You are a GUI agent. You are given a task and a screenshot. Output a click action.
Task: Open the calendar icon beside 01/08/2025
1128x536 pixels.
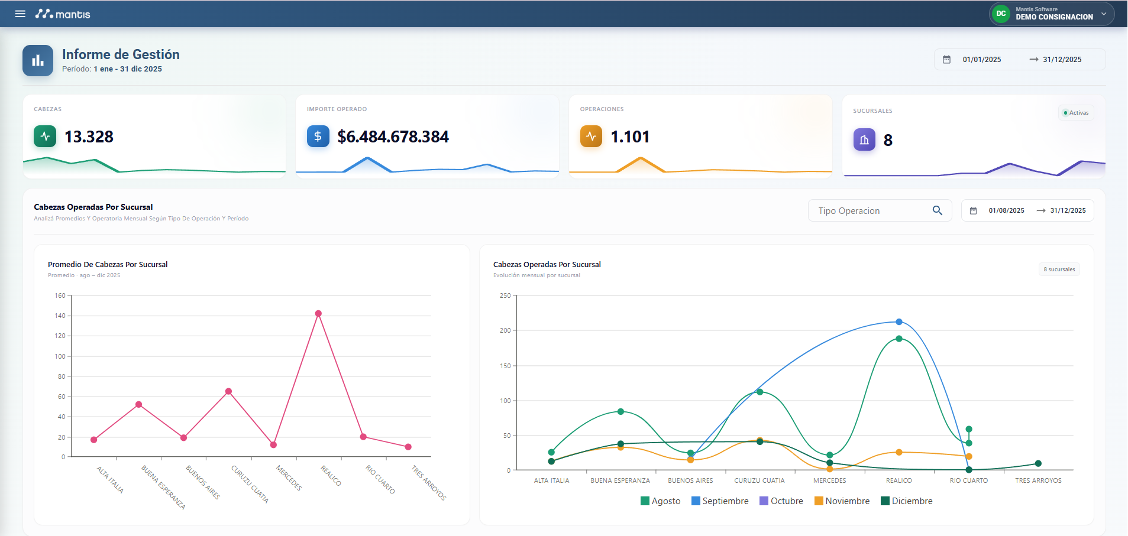click(973, 211)
